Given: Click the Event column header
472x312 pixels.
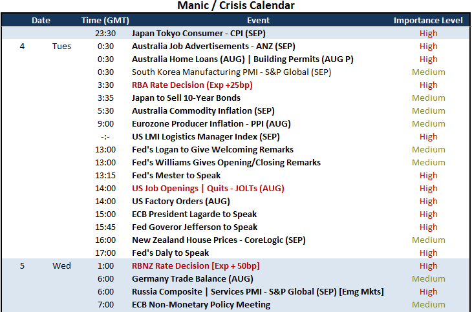Looking at the screenshot, I should (x=258, y=20).
